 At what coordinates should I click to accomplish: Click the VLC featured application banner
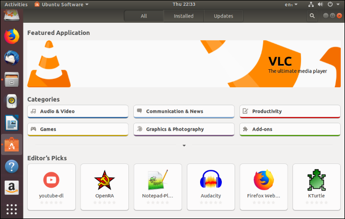click(184, 63)
